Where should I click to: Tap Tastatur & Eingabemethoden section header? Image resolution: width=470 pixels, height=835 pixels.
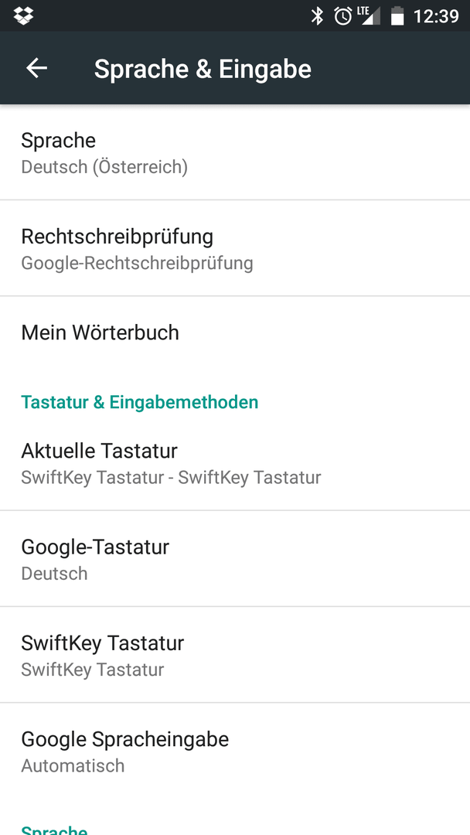(139, 402)
